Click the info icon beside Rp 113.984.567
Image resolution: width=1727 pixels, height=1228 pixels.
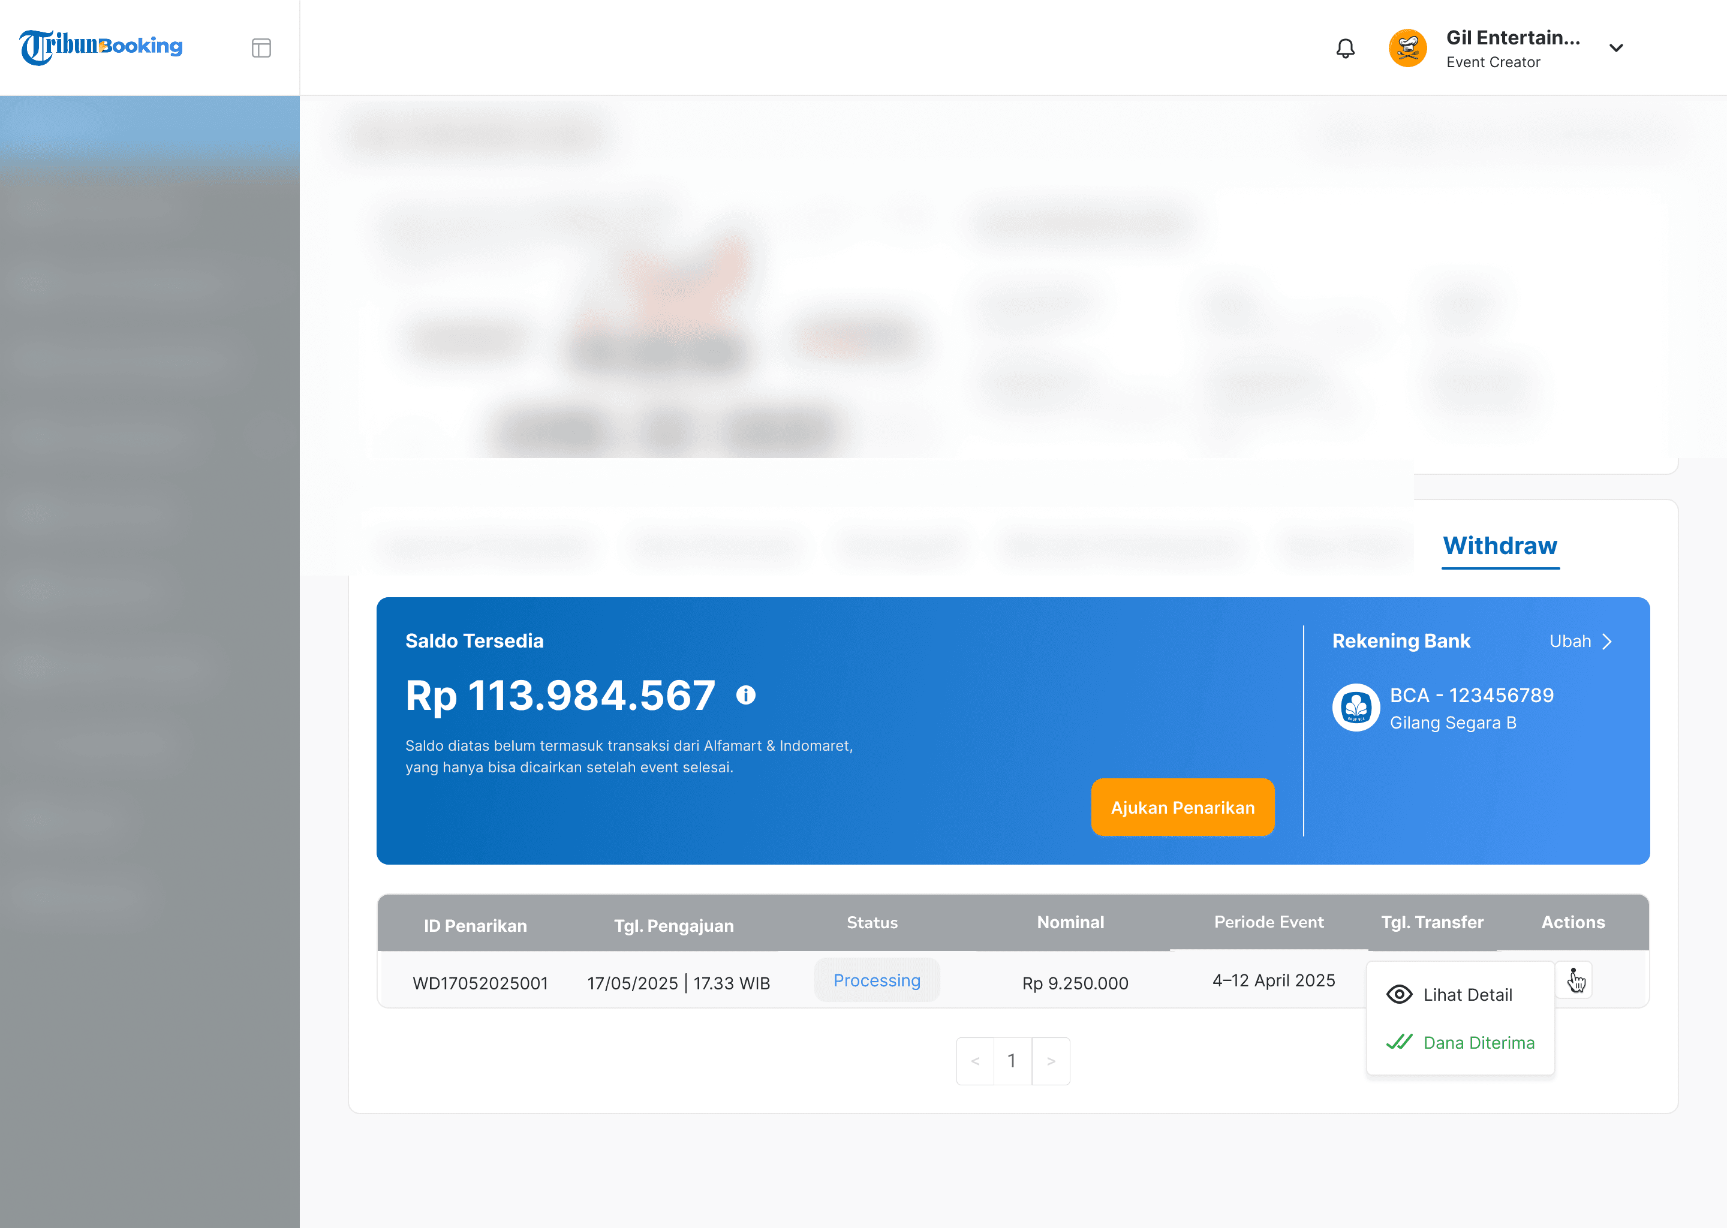pyautogui.click(x=745, y=695)
